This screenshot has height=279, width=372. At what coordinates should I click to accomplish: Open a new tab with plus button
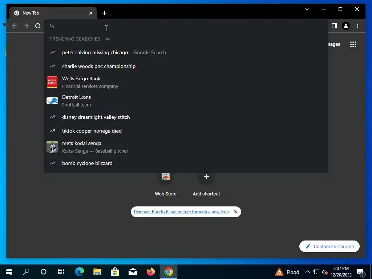tap(105, 13)
